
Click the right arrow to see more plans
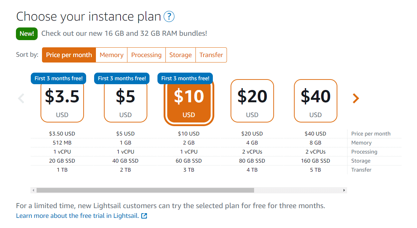tap(355, 98)
